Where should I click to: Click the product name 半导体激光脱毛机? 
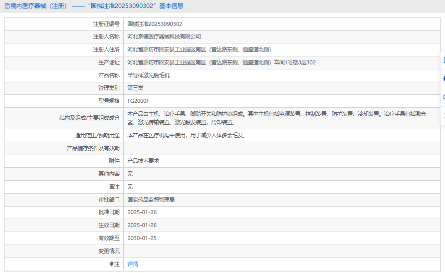149,75
